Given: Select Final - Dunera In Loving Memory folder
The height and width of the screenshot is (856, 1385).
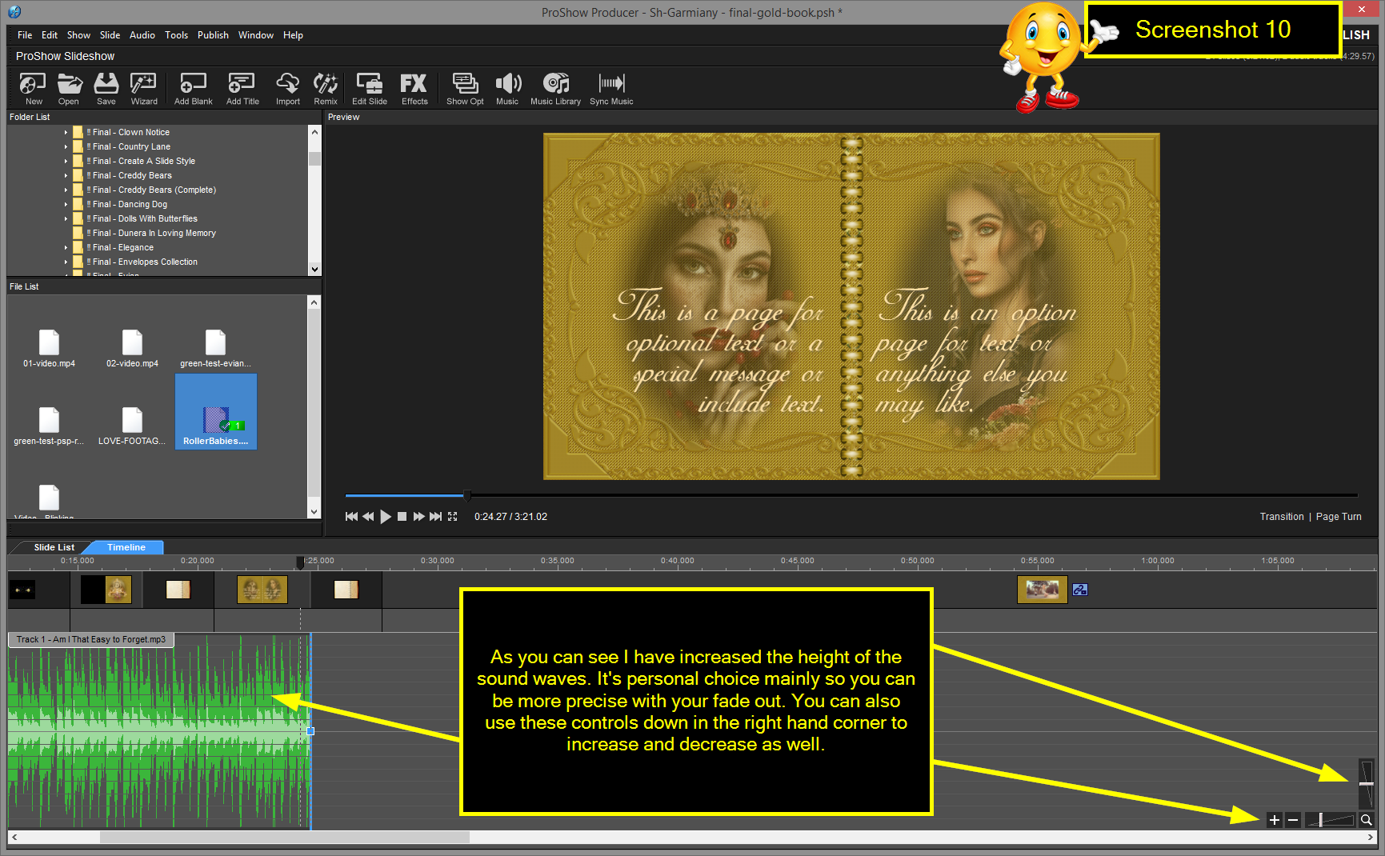Looking at the screenshot, I should (x=154, y=234).
